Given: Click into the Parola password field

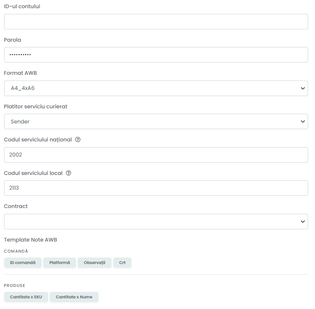Looking at the screenshot, I should click(156, 55).
